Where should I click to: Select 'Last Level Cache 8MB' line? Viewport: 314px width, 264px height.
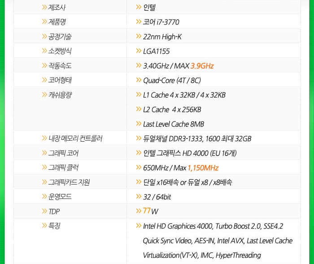point(174,124)
